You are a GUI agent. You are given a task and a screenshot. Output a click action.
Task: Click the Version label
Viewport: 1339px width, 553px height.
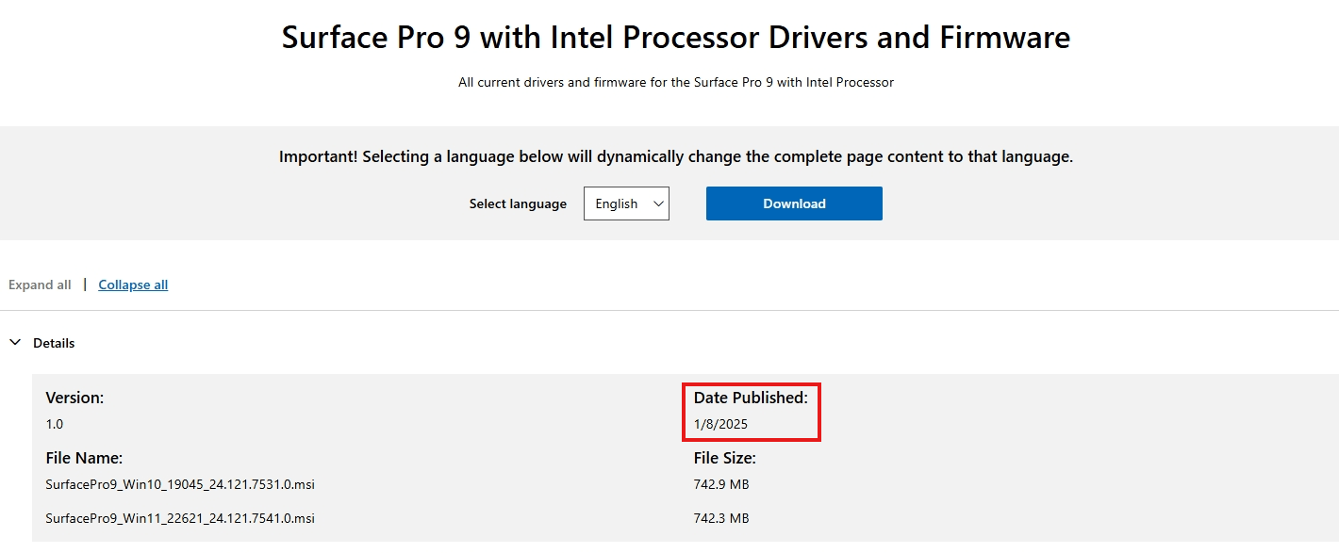(74, 398)
